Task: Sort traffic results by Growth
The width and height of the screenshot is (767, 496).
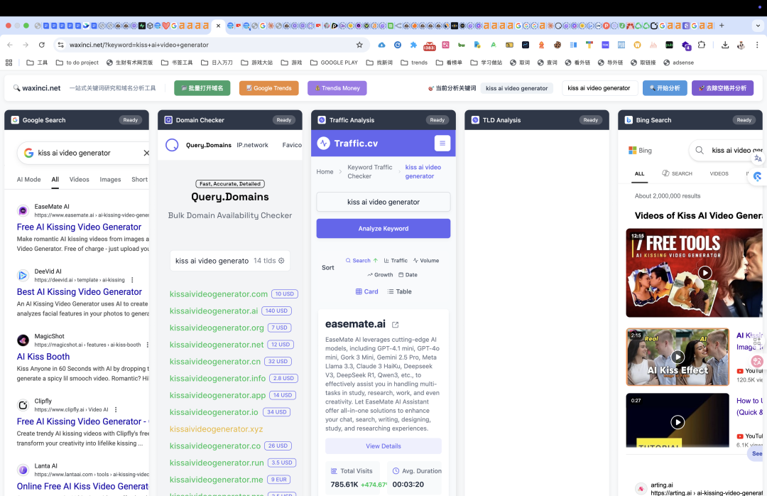Action: click(380, 275)
